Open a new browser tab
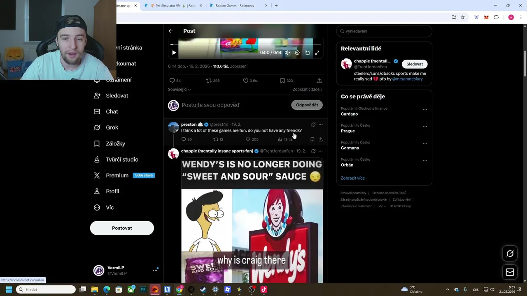The image size is (527, 296). coord(276,6)
